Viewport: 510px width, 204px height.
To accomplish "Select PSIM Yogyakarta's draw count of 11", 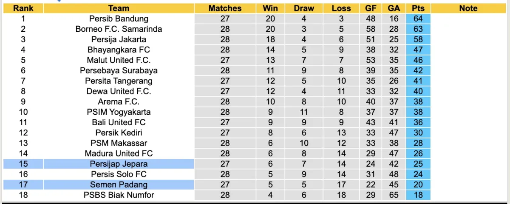I will (x=304, y=112).
